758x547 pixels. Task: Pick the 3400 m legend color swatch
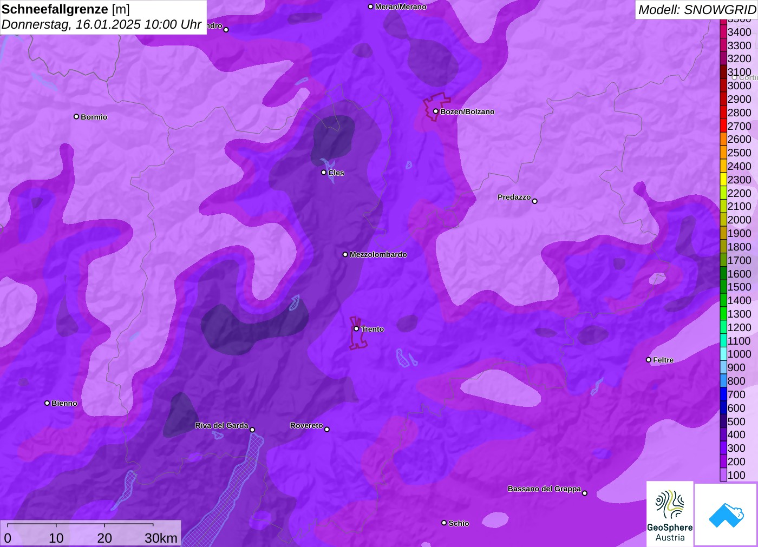click(723, 32)
